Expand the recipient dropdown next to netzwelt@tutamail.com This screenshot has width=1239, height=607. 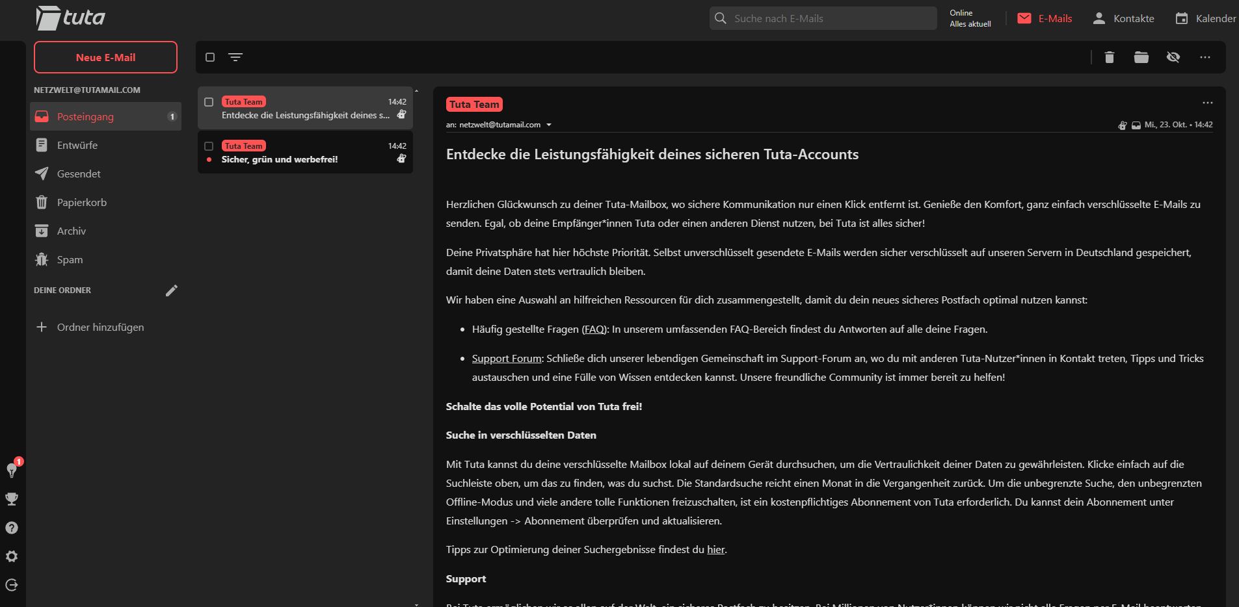tap(550, 124)
